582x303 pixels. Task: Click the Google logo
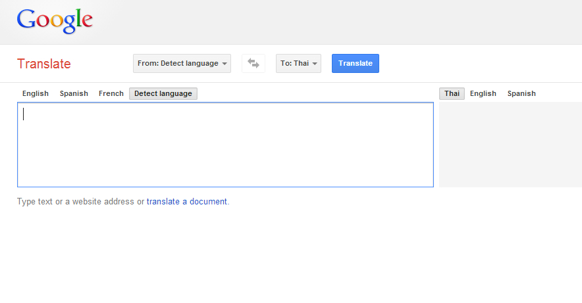(55, 20)
